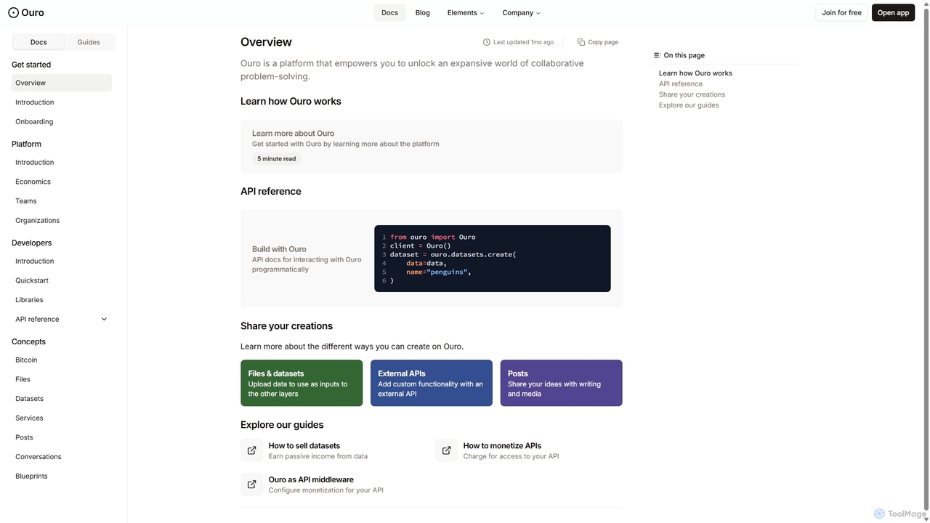The image size is (930, 523).
Task: Jump to Learn how Ouro works in page outline
Action: click(x=695, y=73)
